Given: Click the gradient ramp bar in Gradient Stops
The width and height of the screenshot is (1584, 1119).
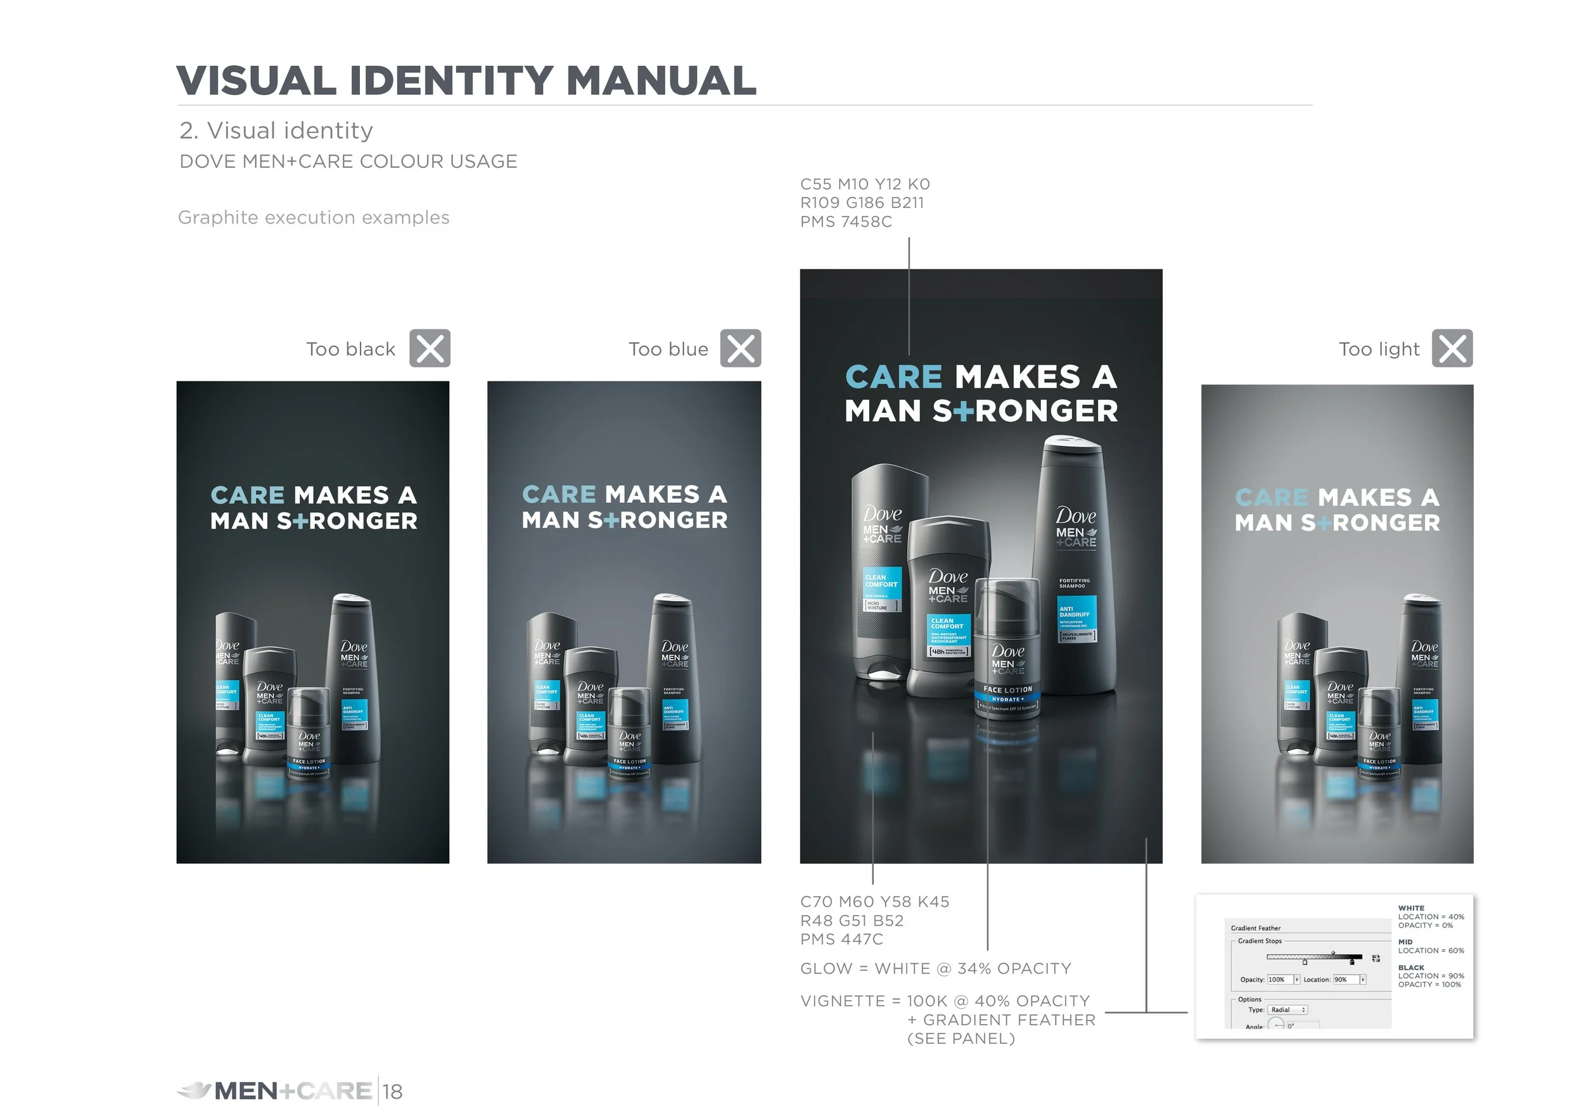Looking at the screenshot, I should pyautogui.click(x=1314, y=956).
